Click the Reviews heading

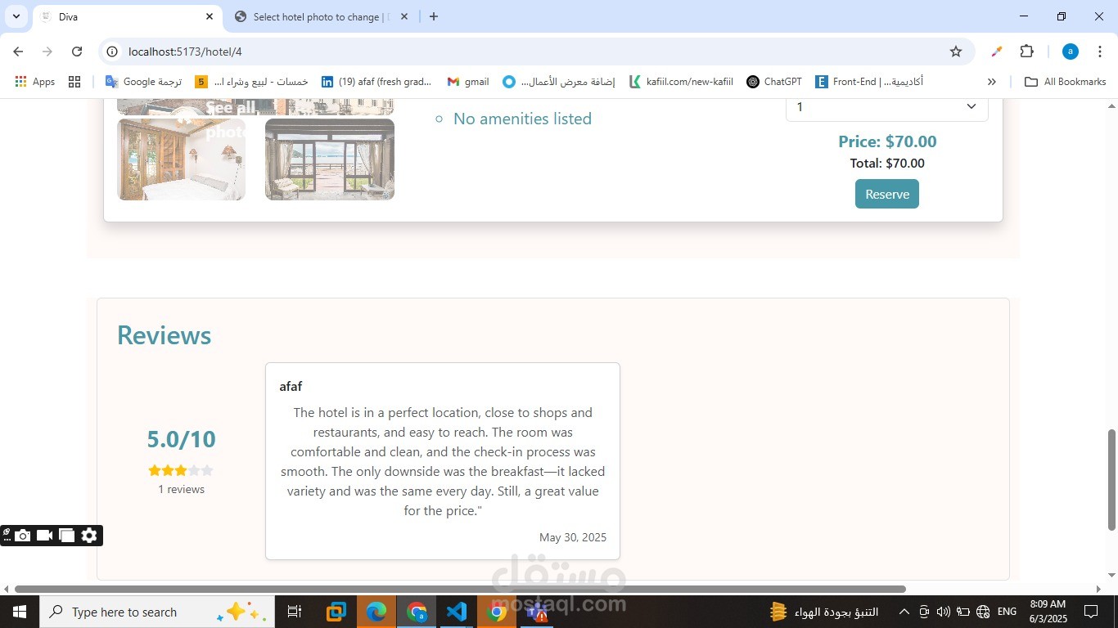click(x=164, y=335)
